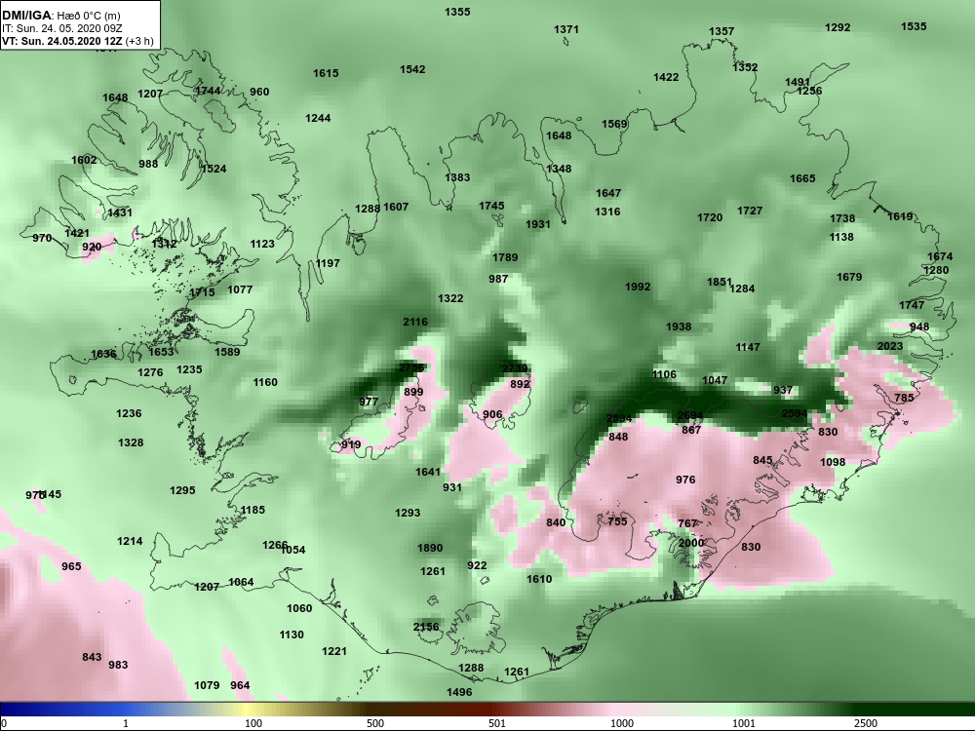The width and height of the screenshot is (975, 731).
Task: Click the map value 976
Action: coord(685,480)
